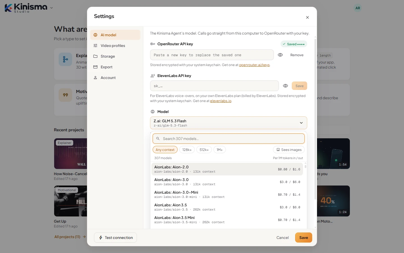Choose AionLabs: Aion-3.0 from model list

(227, 182)
